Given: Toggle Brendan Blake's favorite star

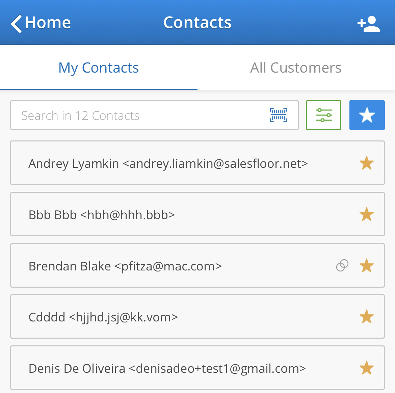Looking at the screenshot, I should click(366, 266).
